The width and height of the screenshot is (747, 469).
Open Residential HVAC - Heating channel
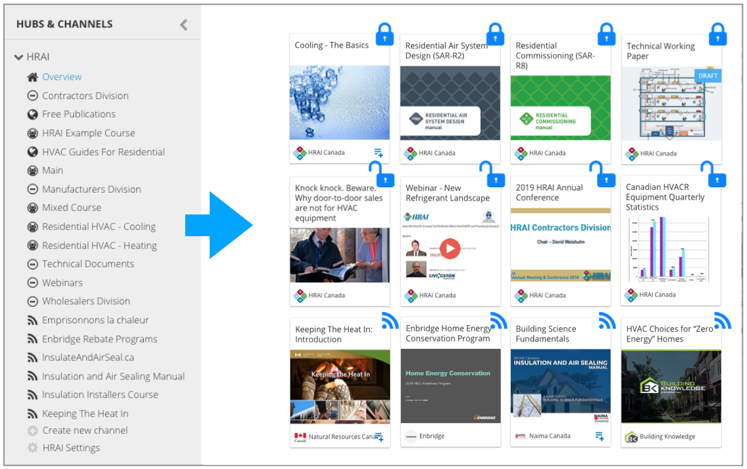[x=99, y=246]
